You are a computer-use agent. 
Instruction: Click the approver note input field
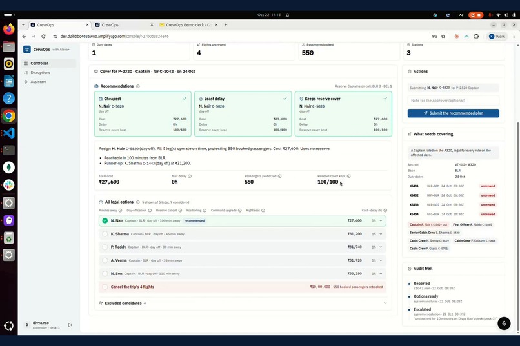(454, 101)
